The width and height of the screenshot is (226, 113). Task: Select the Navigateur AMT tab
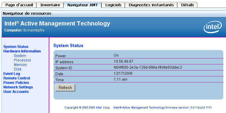pos(82,5)
